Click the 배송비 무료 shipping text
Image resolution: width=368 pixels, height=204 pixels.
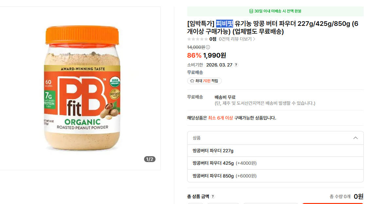tap(225, 97)
